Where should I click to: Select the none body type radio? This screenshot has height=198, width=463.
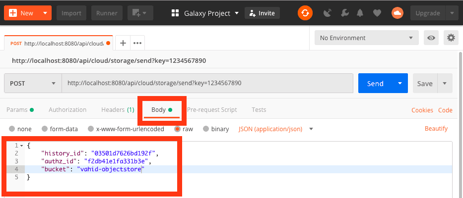(x=12, y=129)
